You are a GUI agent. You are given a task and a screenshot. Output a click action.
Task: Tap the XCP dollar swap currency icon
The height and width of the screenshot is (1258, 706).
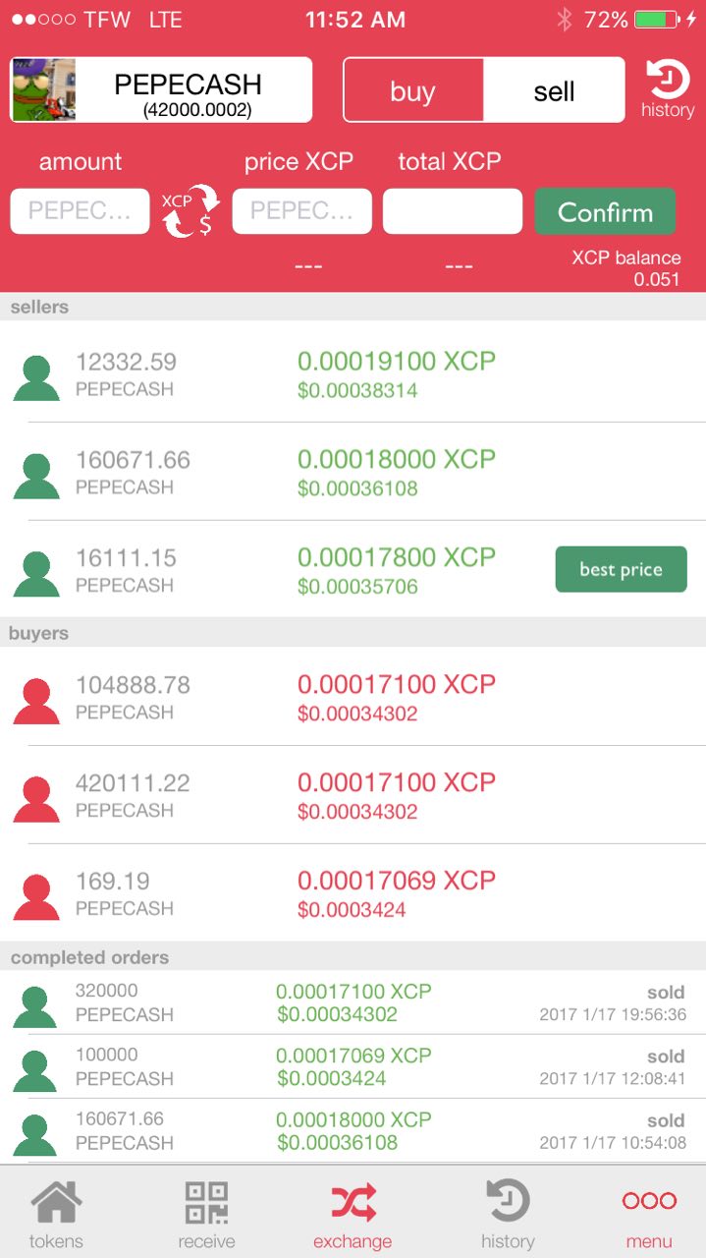[190, 211]
